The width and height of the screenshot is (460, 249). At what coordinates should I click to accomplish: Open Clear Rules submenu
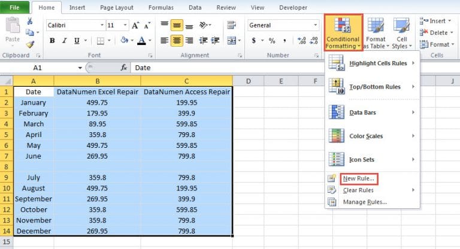(x=373, y=190)
